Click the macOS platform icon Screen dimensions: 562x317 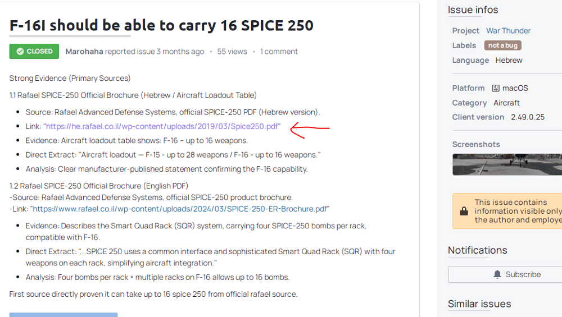pyautogui.click(x=496, y=88)
